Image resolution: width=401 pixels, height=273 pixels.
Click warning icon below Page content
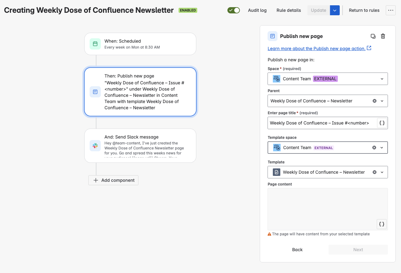click(269, 234)
